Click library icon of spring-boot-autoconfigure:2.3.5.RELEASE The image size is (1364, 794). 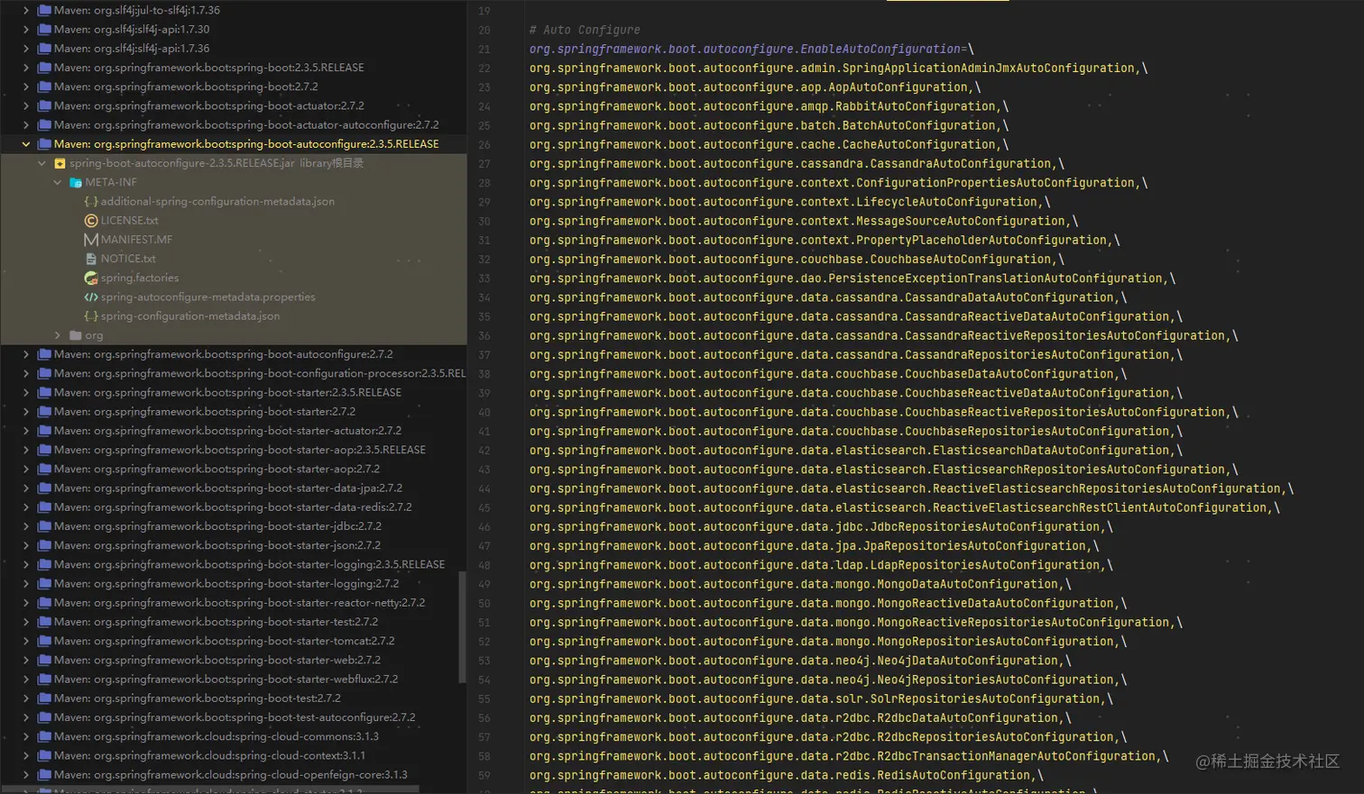[44, 144]
